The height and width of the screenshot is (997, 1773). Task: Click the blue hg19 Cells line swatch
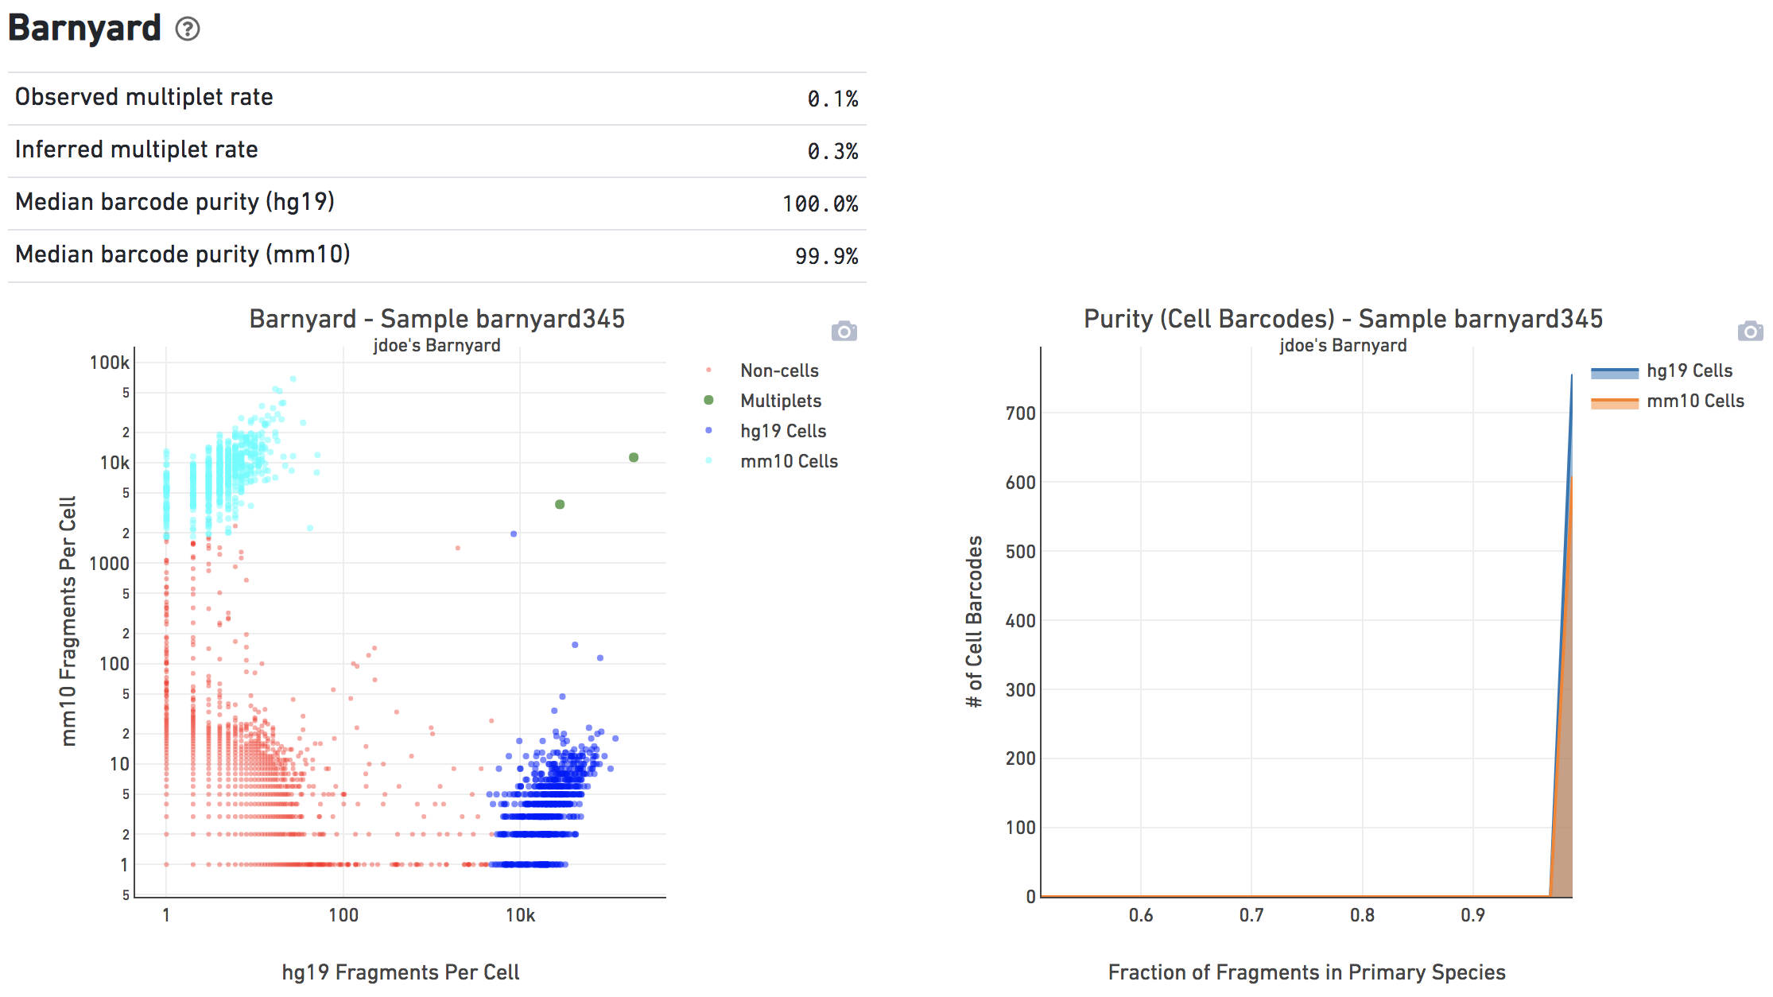[x=1615, y=371]
